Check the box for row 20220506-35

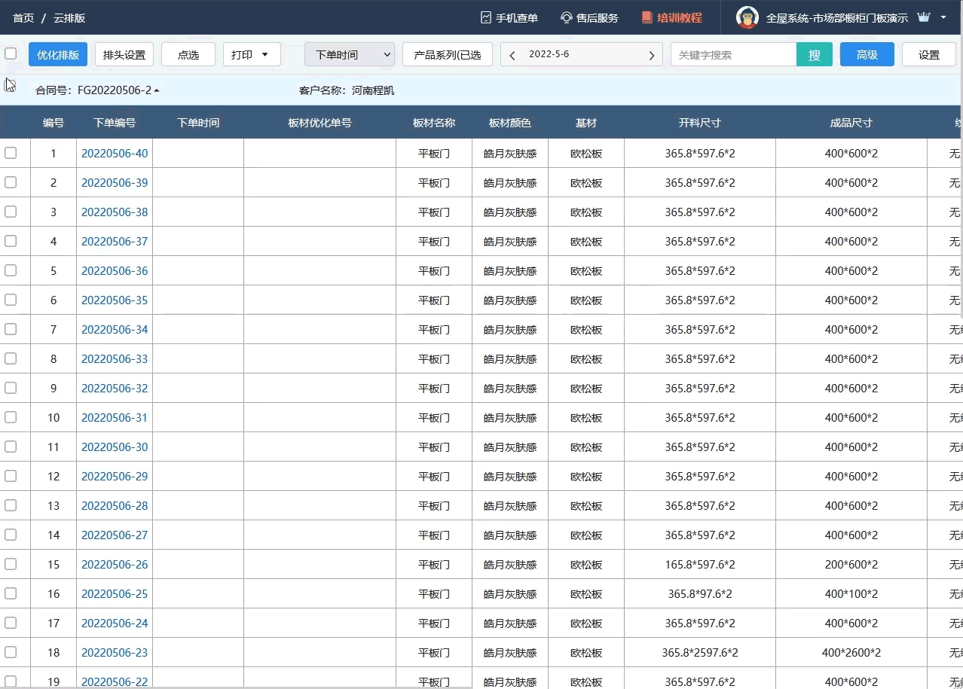(x=11, y=300)
